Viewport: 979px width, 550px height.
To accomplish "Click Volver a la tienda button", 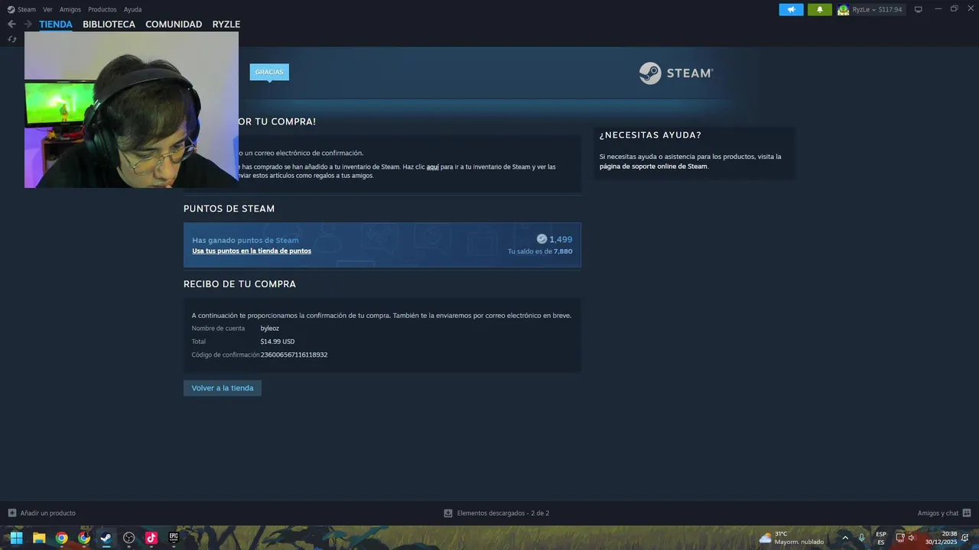I will pyautogui.click(x=223, y=388).
